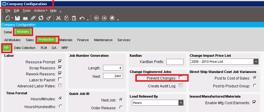Expand menu bar options arrow after Help
Viewport: 264px width, 112px height.
coord(61,12)
